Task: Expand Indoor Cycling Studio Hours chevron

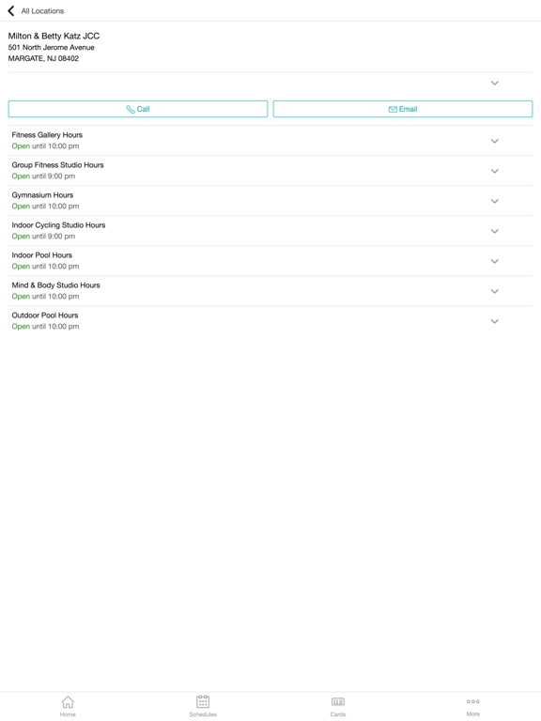Action: (495, 231)
